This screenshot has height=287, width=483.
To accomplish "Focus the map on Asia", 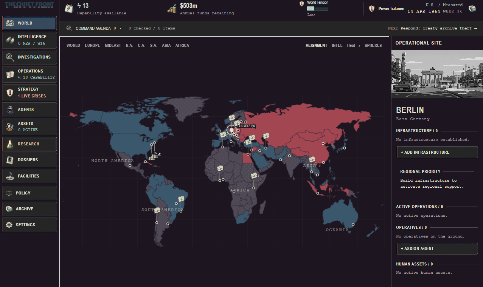I will [x=166, y=45].
